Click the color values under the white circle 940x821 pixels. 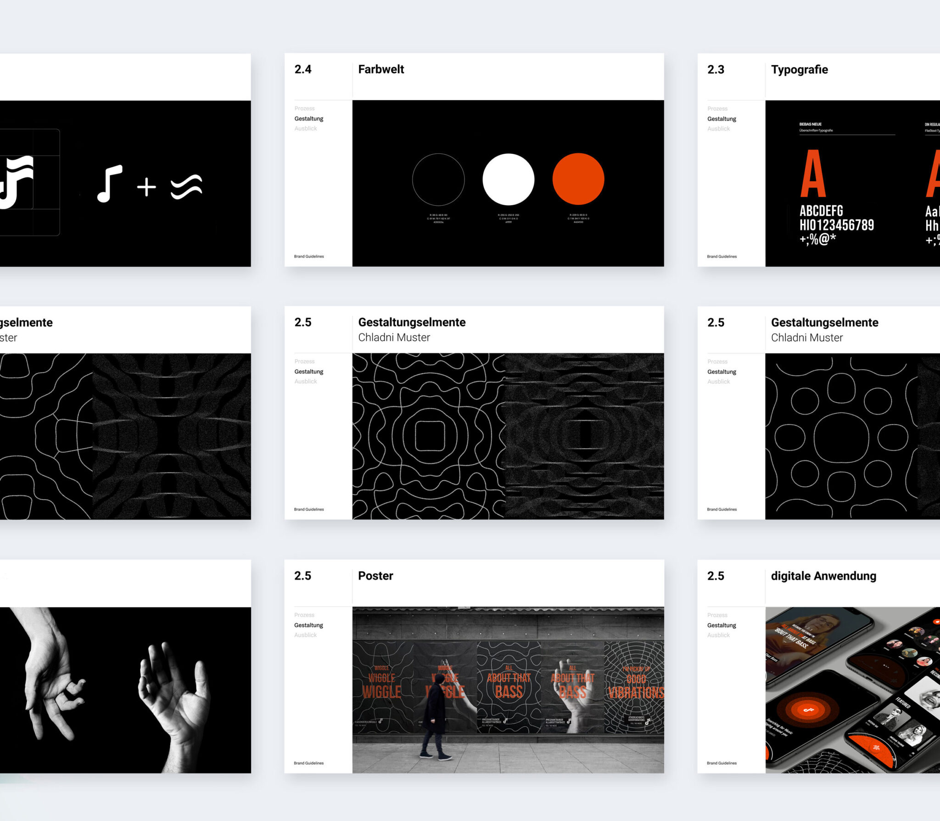509,219
